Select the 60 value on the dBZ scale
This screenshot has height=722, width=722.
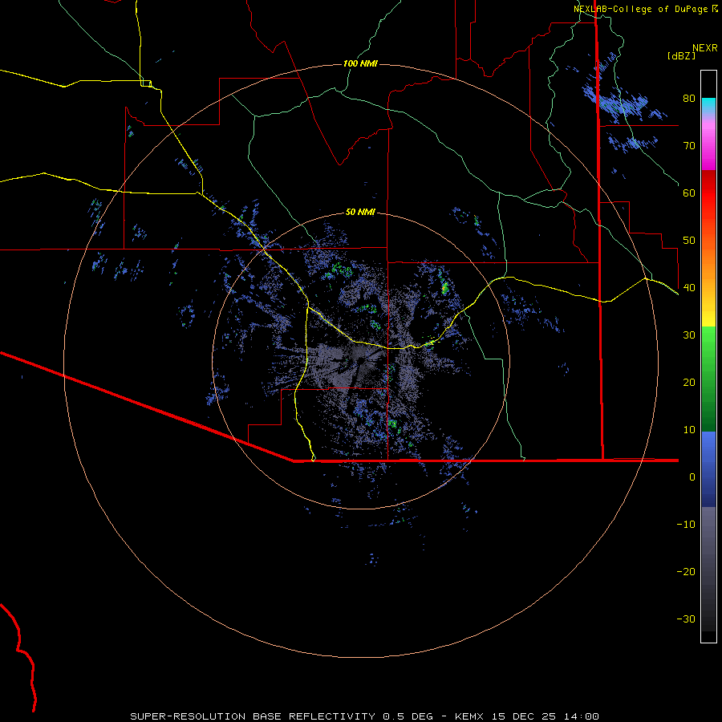point(689,193)
